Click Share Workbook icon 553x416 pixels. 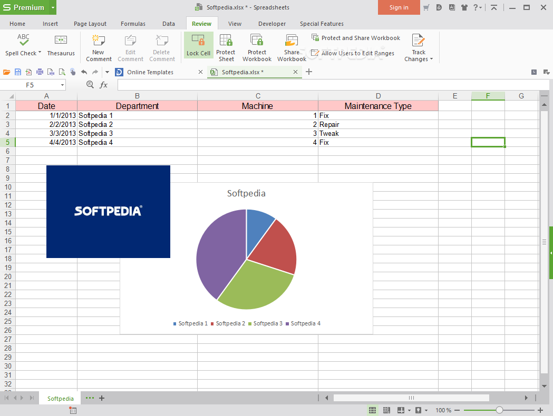292,40
